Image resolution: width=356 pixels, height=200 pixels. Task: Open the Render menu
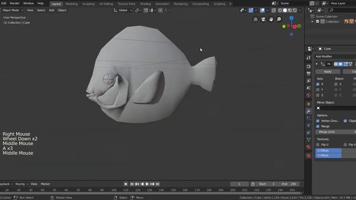[x=14, y=3]
